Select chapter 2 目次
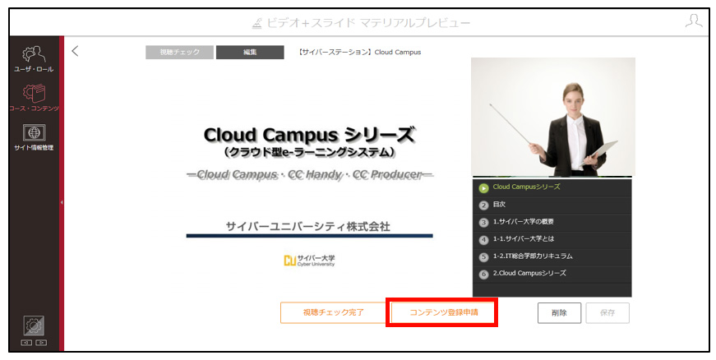This screenshot has height=360, width=716. click(552, 205)
